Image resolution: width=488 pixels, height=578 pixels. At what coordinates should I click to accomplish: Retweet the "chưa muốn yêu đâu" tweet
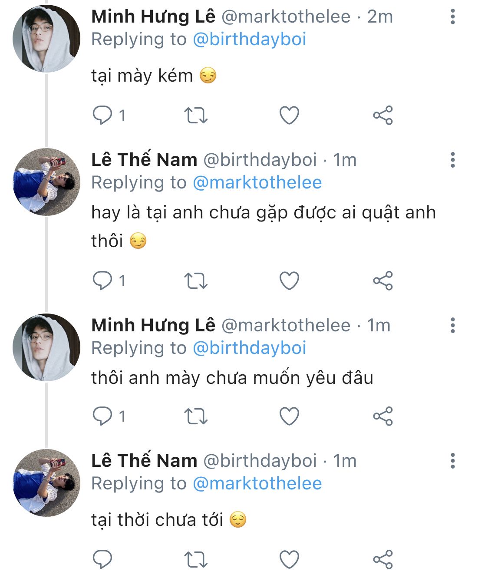pyautogui.click(x=196, y=416)
